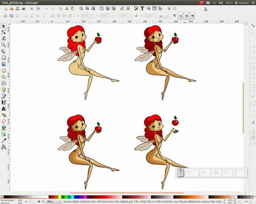Image resolution: width=256 pixels, height=204 pixels.
Task: Toggle scale rounded corners button
Action: click(180, 16)
